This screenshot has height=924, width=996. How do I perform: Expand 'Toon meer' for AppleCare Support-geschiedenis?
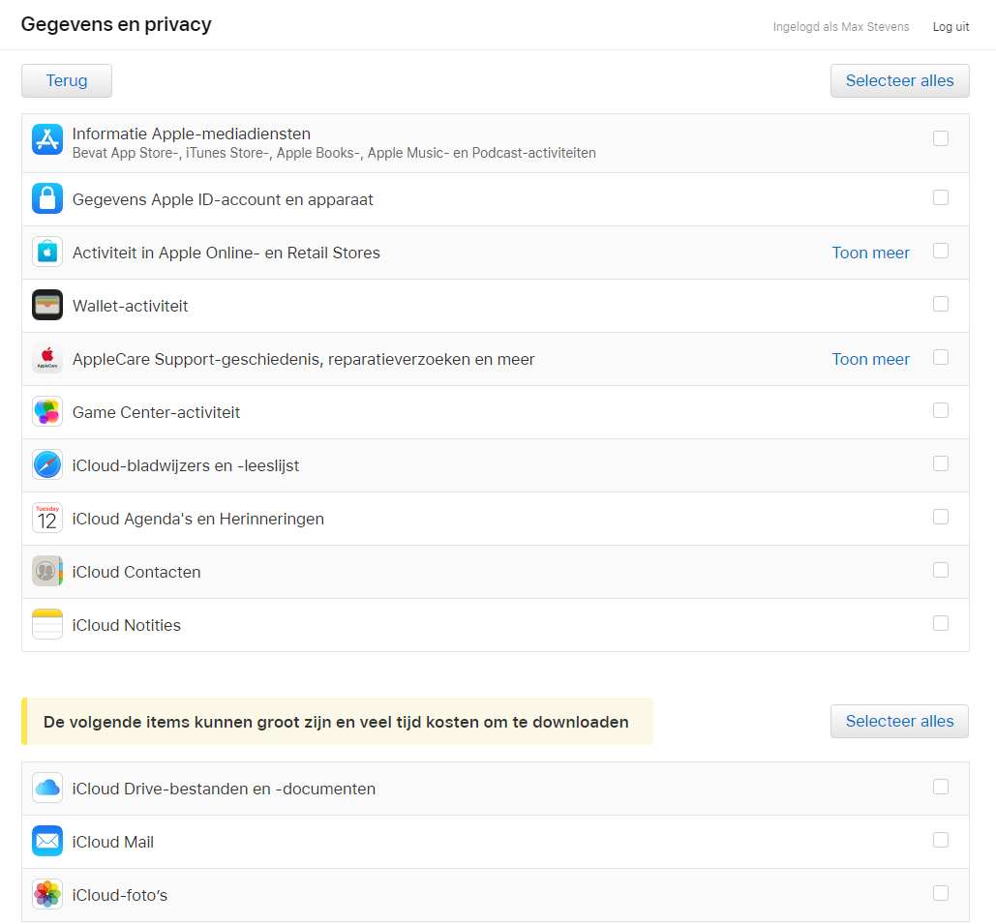click(x=870, y=359)
